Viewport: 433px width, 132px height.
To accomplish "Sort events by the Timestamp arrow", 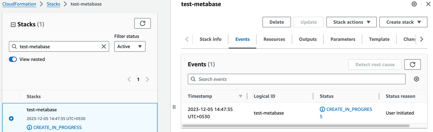I will pos(240,96).
